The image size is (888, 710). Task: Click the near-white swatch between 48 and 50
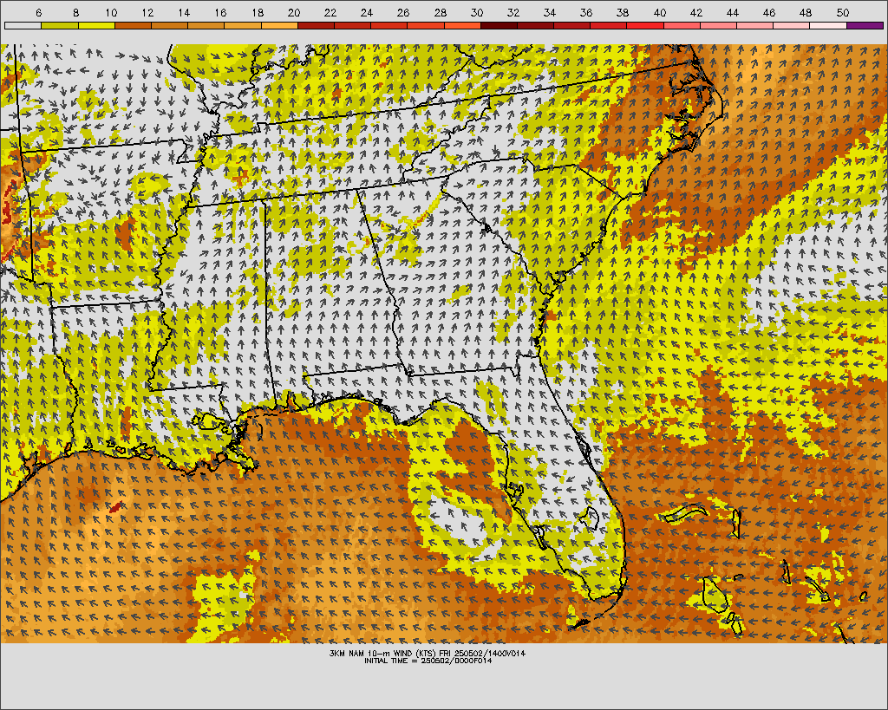pyautogui.click(x=828, y=25)
